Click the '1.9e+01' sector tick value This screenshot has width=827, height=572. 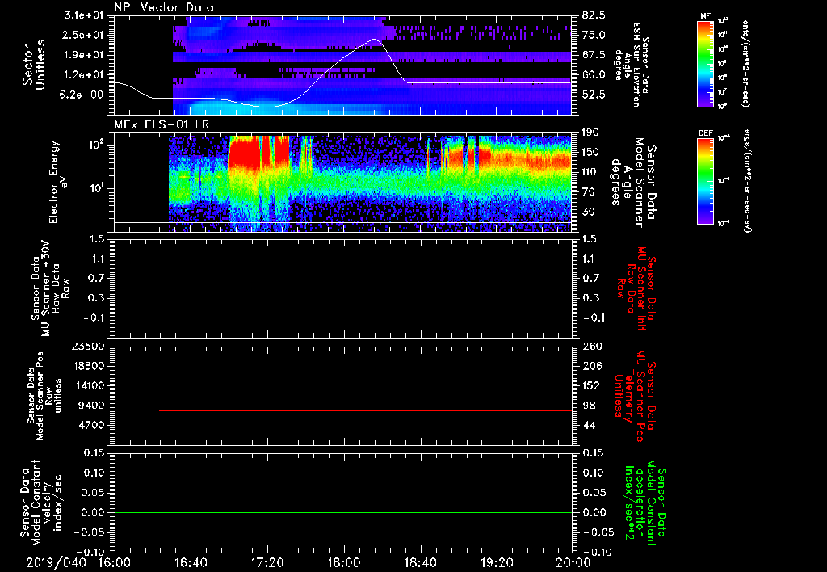pyautogui.click(x=84, y=55)
